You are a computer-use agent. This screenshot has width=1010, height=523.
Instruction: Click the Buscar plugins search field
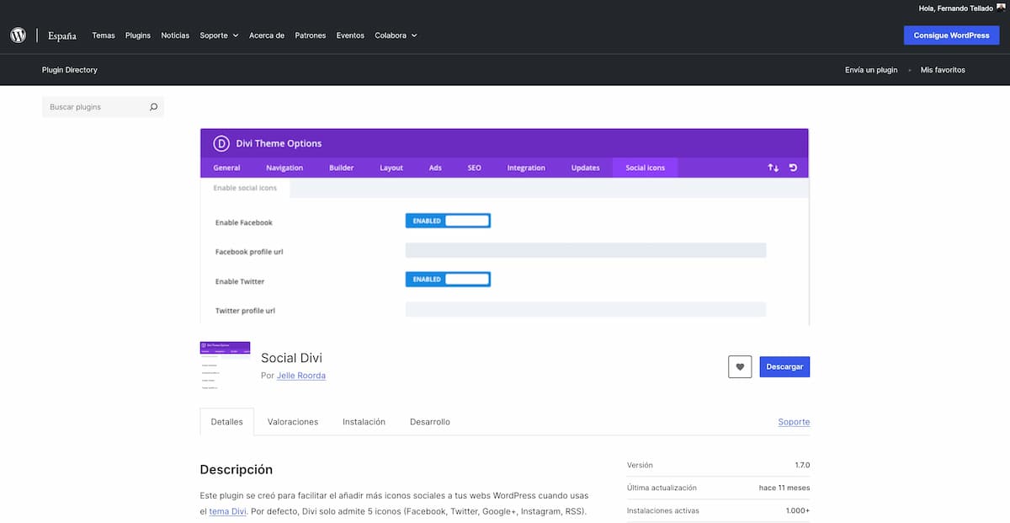pyautogui.click(x=93, y=107)
